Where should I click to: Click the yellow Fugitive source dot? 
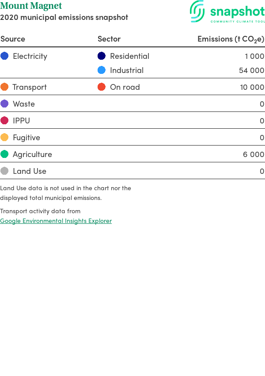click(x=4, y=137)
